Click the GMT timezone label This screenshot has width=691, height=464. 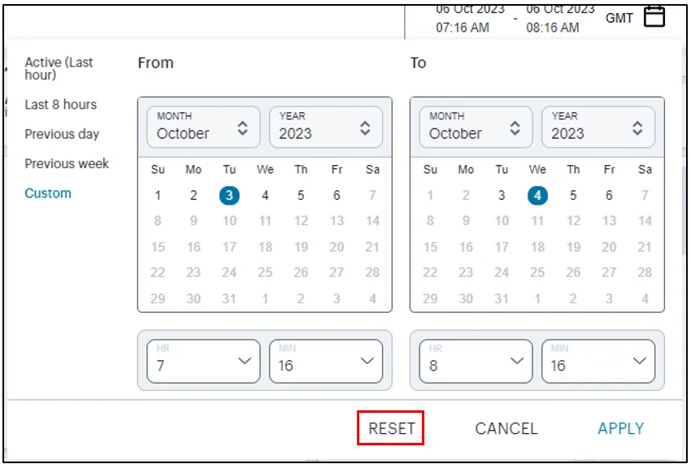pos(619,18)
